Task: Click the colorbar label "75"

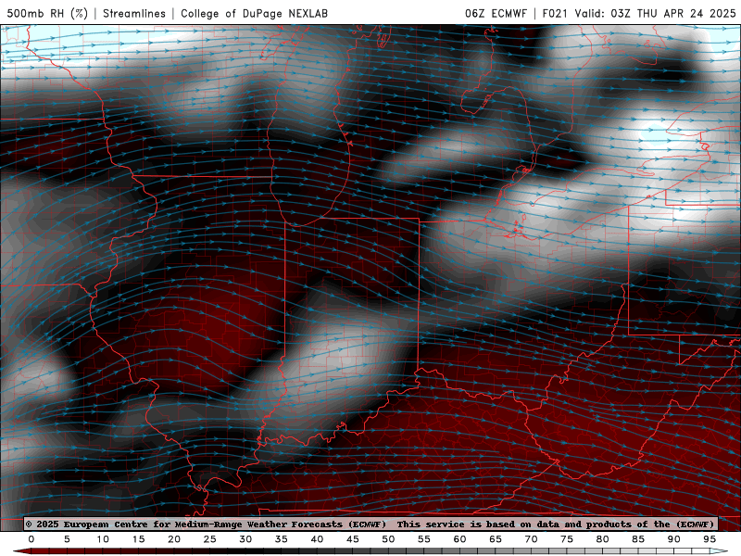Action: pyautogui.click(x=567, y=539)
